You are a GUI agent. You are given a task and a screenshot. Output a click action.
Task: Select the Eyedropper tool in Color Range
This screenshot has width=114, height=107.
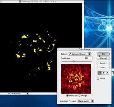point(100,73)
